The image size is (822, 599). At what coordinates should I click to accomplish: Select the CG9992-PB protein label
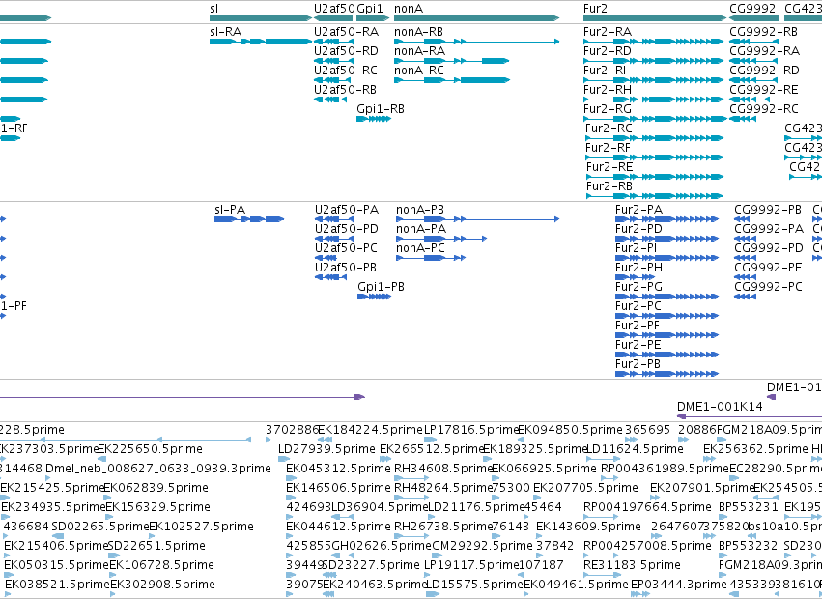coord(768,210)
